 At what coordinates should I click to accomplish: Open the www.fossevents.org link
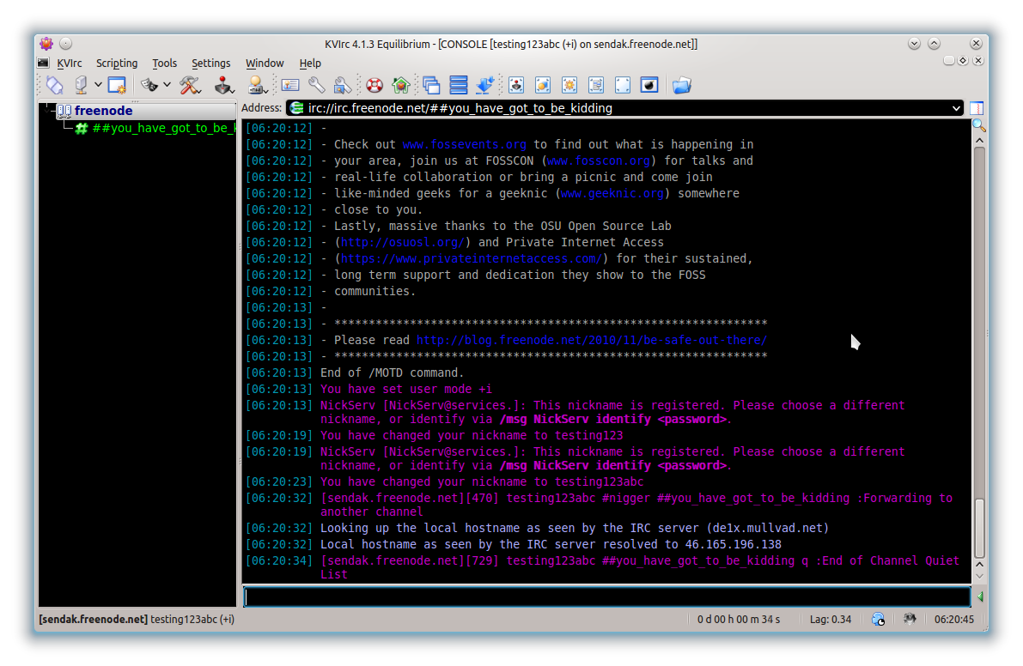click(x=464, y=145)
